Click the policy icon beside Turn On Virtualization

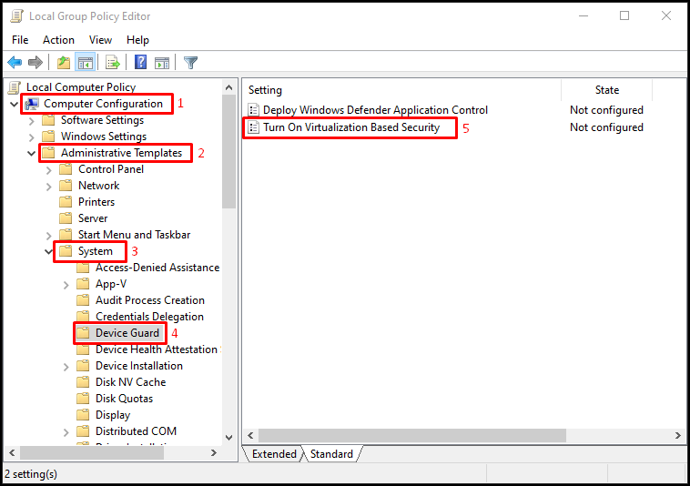click(253, 127)
